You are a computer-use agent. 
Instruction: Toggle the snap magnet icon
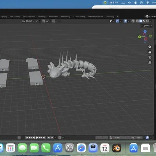pos(44,21)
